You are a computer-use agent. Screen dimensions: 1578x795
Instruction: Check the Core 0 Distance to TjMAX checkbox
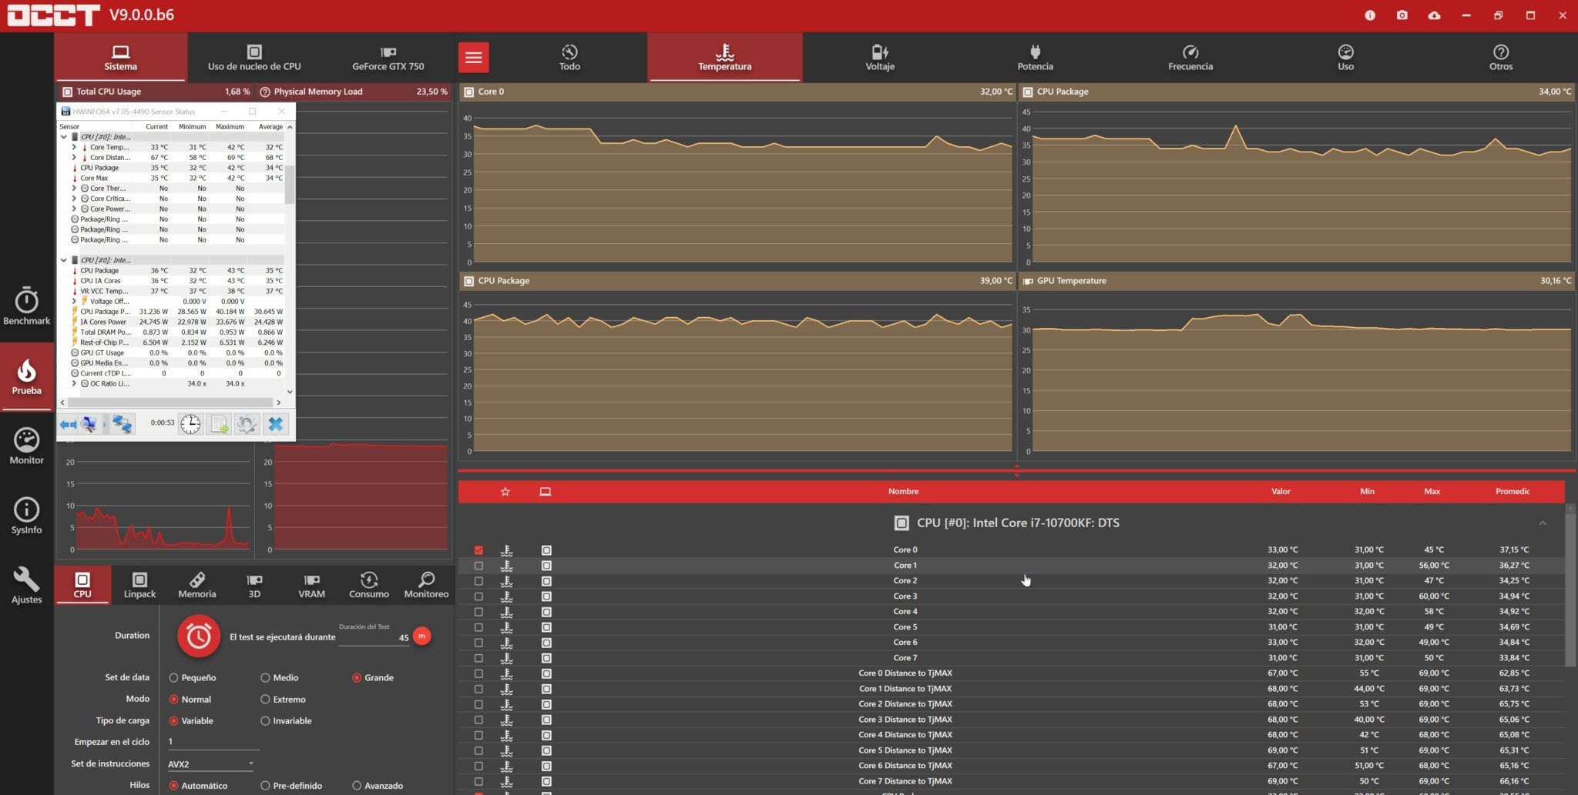tap(478, 673)
